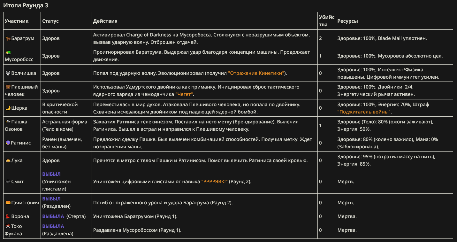Click the briefcase emoji for Плешивый человек
Viewport: 457px width, 242px height.
tap(8, 87)
